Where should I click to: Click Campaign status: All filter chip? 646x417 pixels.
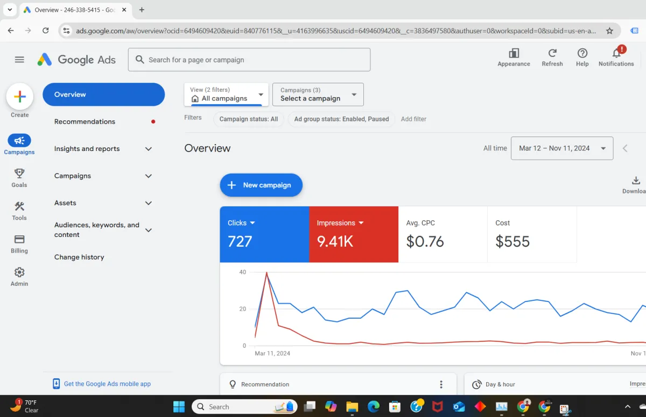coord(249,119)
